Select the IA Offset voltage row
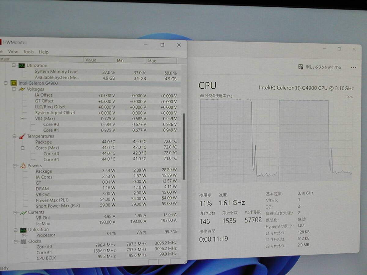Screen dimensions: 367x275 [x=91, y=95]
